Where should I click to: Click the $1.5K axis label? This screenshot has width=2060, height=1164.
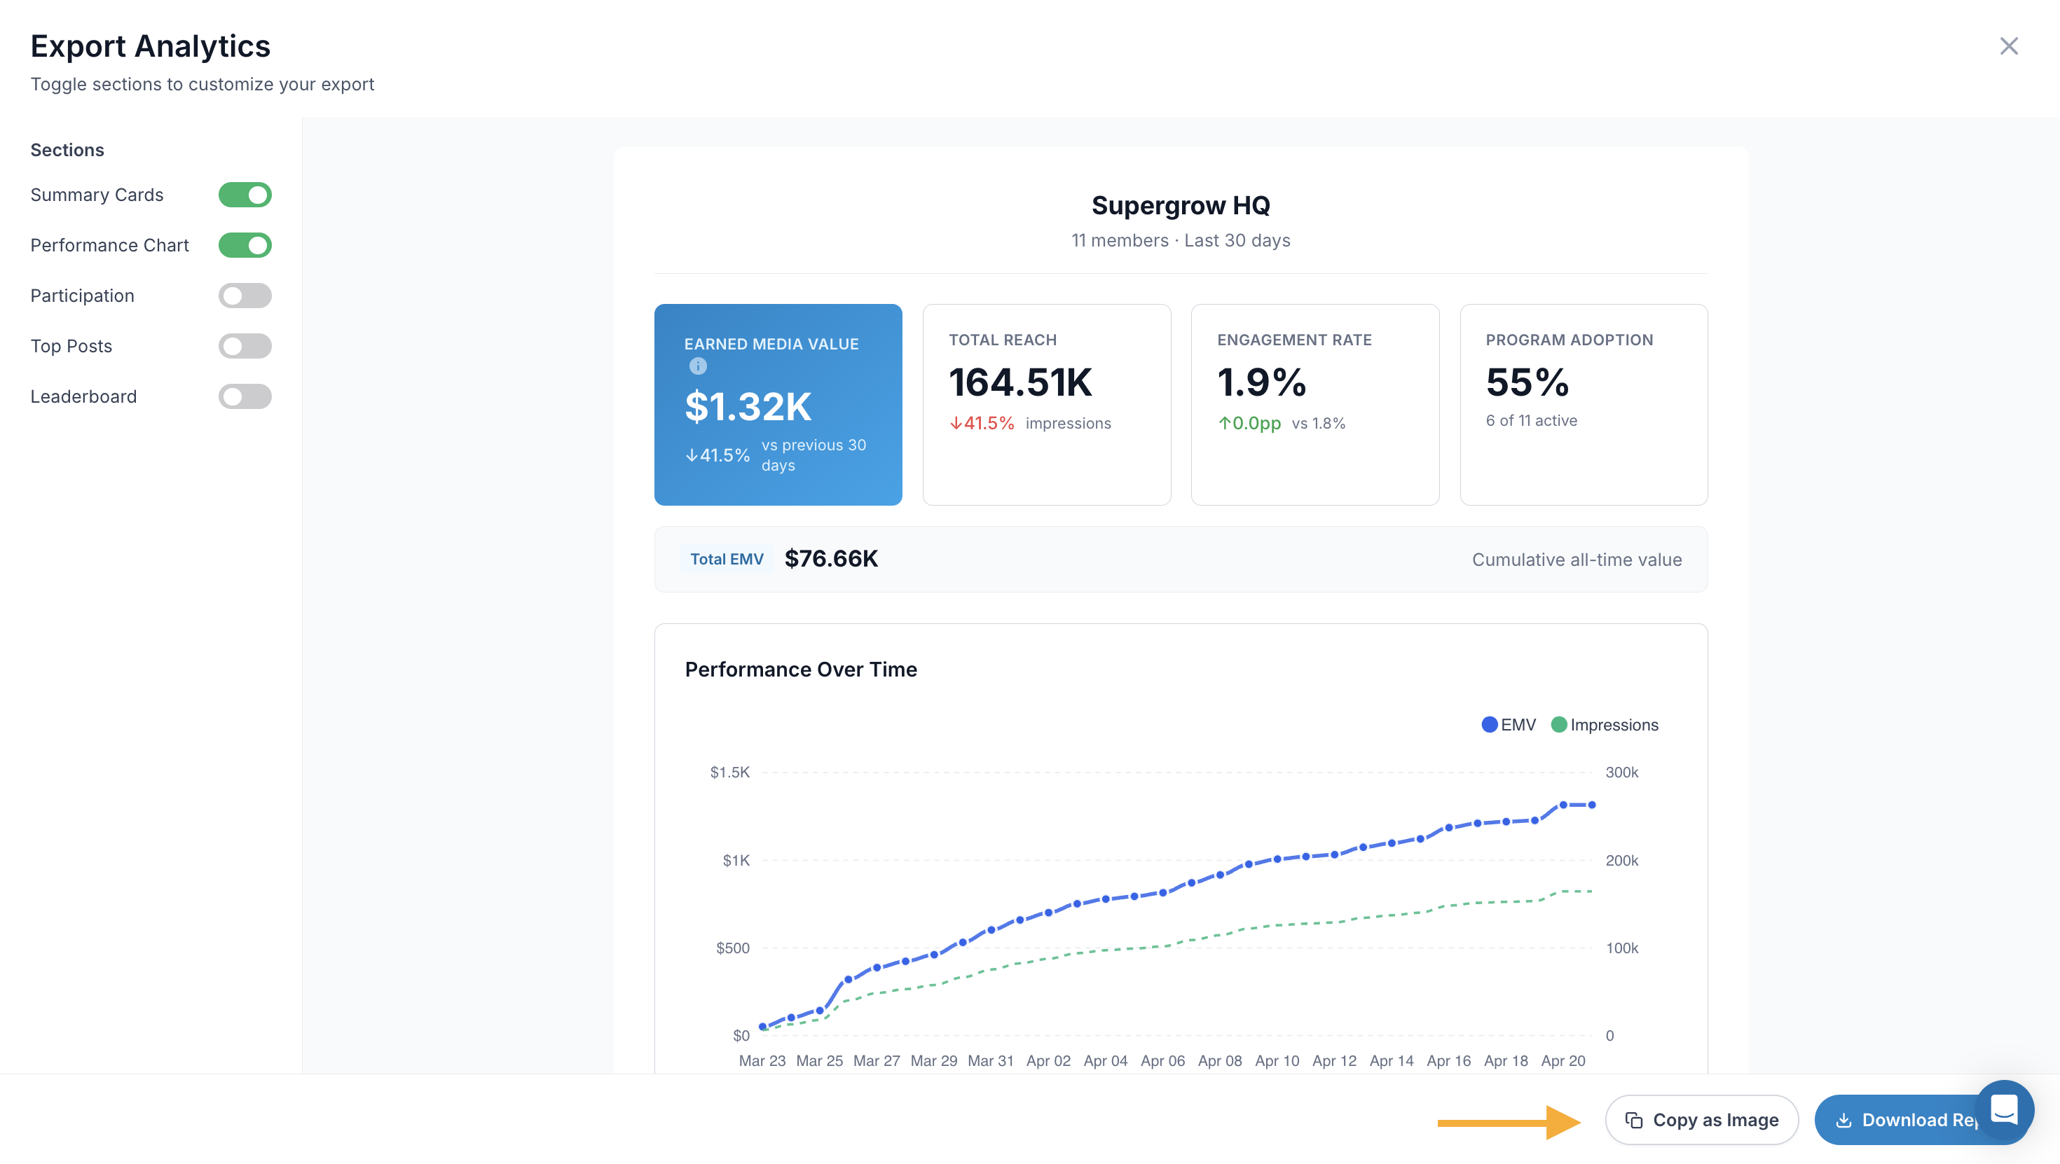point(730,772)
